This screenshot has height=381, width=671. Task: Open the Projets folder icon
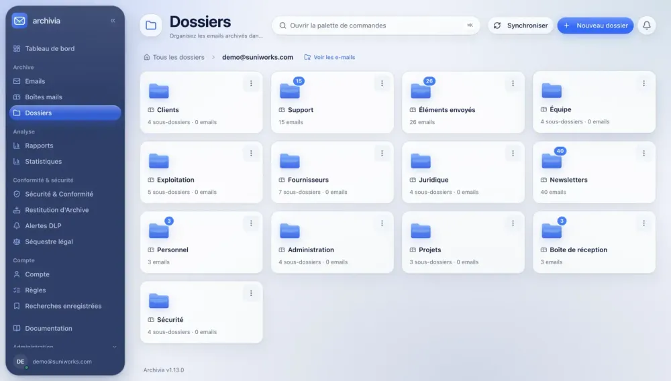(421, 231)
